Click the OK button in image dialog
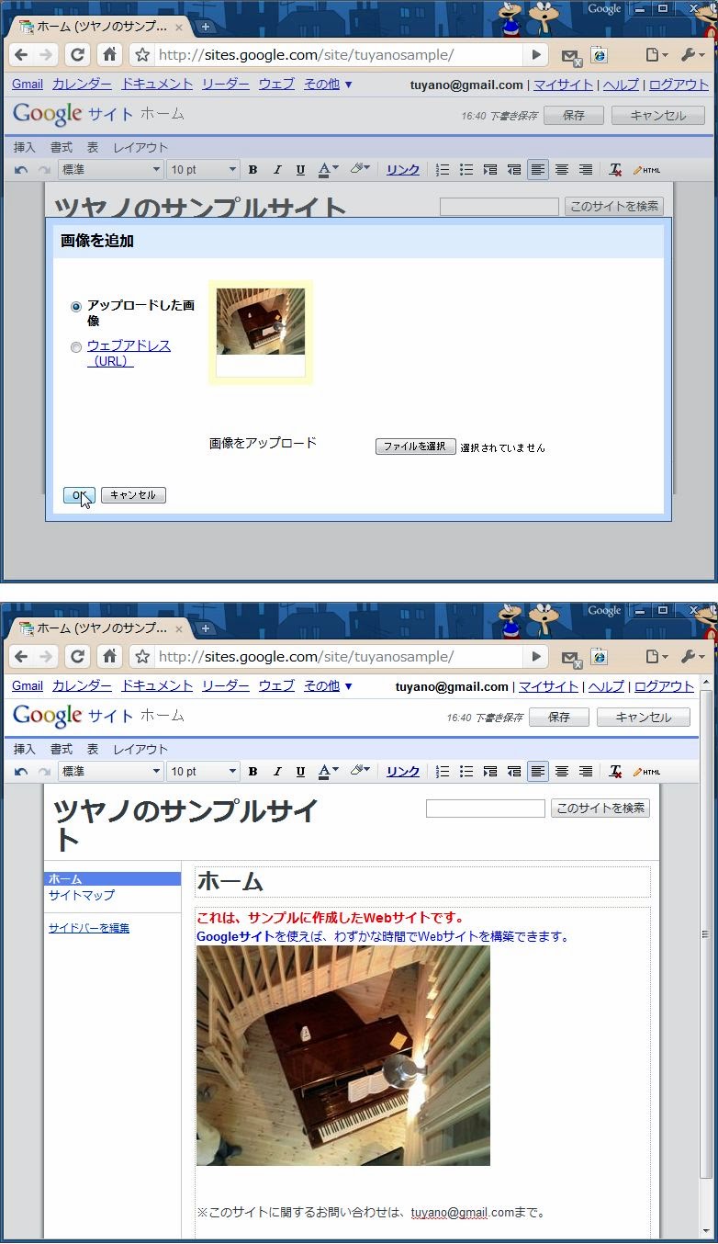This screenshot has height=1244, width=718. pyautogui.click(x=78, y=495)
